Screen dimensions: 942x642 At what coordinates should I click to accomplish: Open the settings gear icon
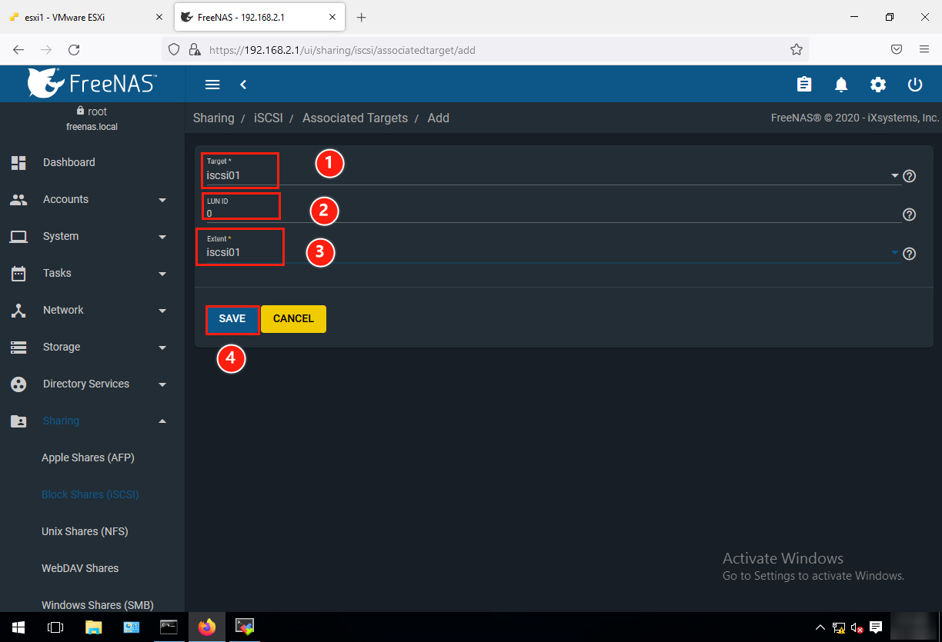878,85
